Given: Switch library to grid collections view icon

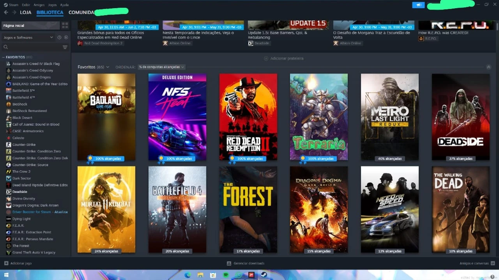Looking at the screenshot, I should [x=65, y=25].
